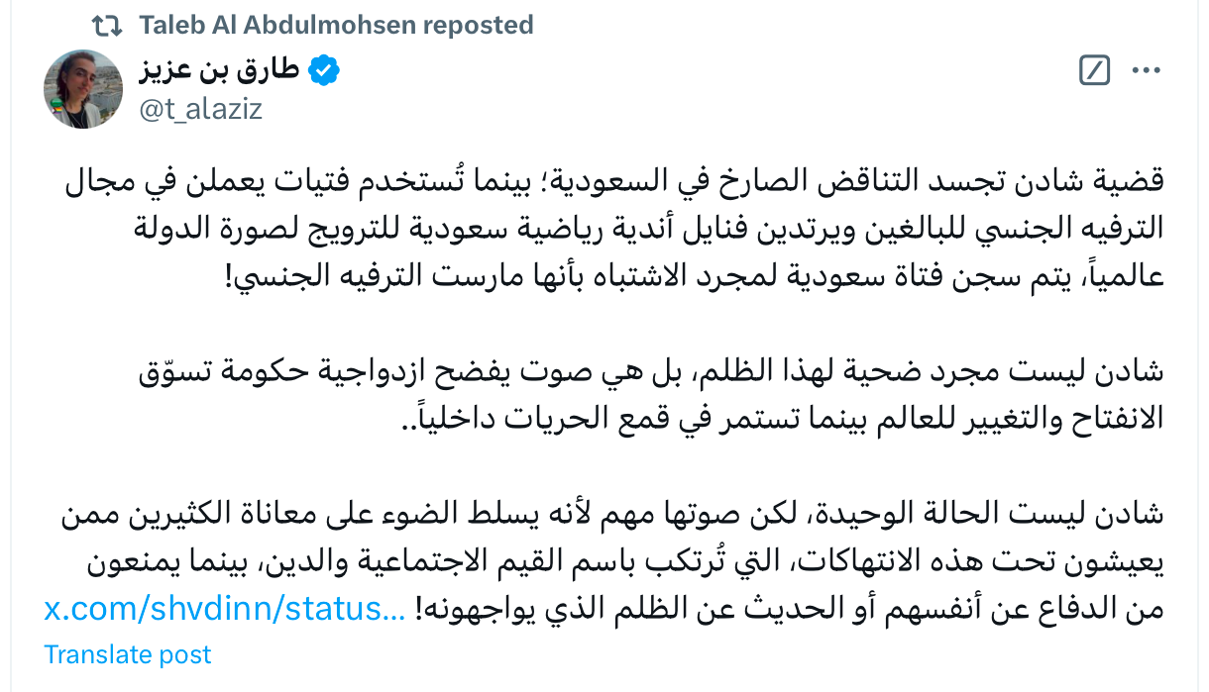Click the word داخلياً ending the second paragraph
The height and width of the screenshot is (692, 1209).
click(x=456, y=416)
